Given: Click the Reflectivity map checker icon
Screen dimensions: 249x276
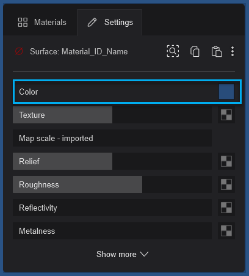Looking at the screenshot, I should (226, 208).
